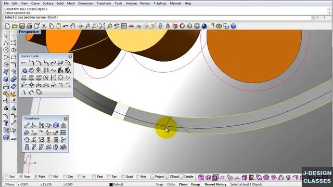Click the FAIR curve icon in Curve Tools
This screenshot has width=333, height=187.
tap(39, 77)
